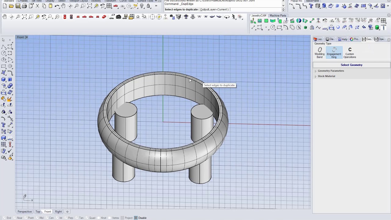This screenshot has height=220, width=391.
Task: Toggle Mid osnap checkbox
Action: coord(37,218)
